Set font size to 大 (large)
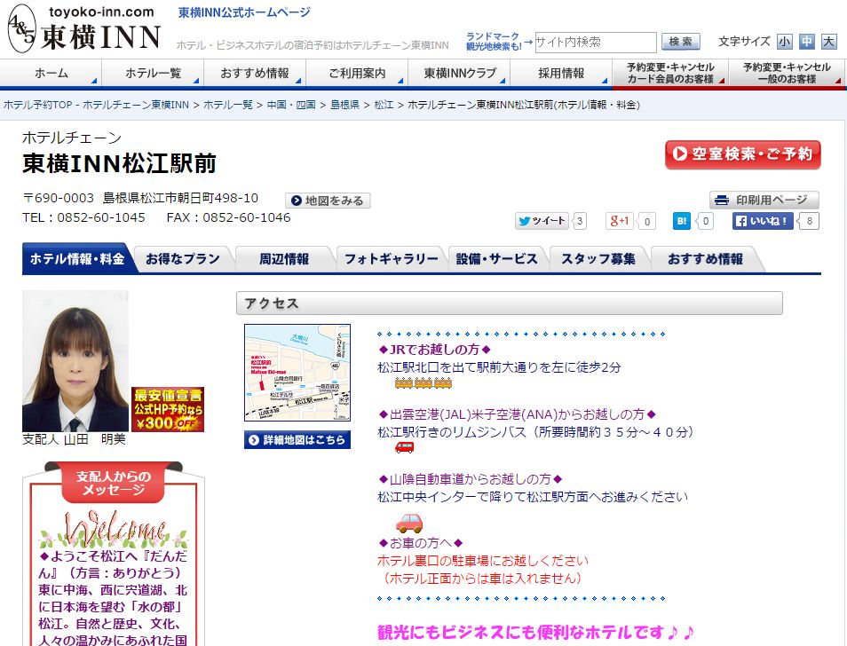The height and width of the screenshot is (646, 847). coord(828,42)
